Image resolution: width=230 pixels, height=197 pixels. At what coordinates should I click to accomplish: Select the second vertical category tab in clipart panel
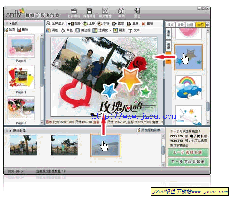pyautogui.click(x=168, y=46)
